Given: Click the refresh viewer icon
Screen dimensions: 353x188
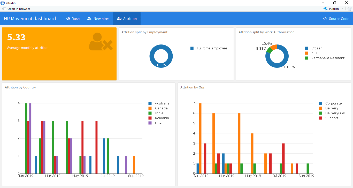Looking at the screenshot, I should pos(349,9).
